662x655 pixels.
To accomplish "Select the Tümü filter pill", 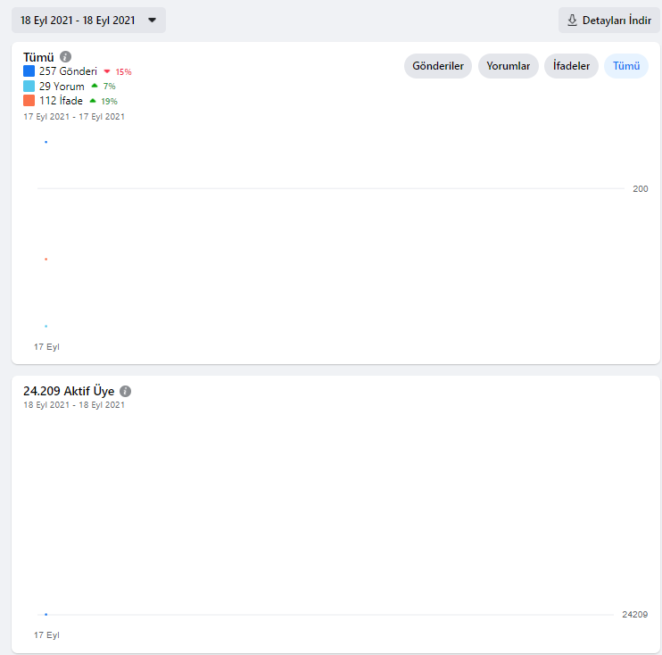I will pos(626,66).
